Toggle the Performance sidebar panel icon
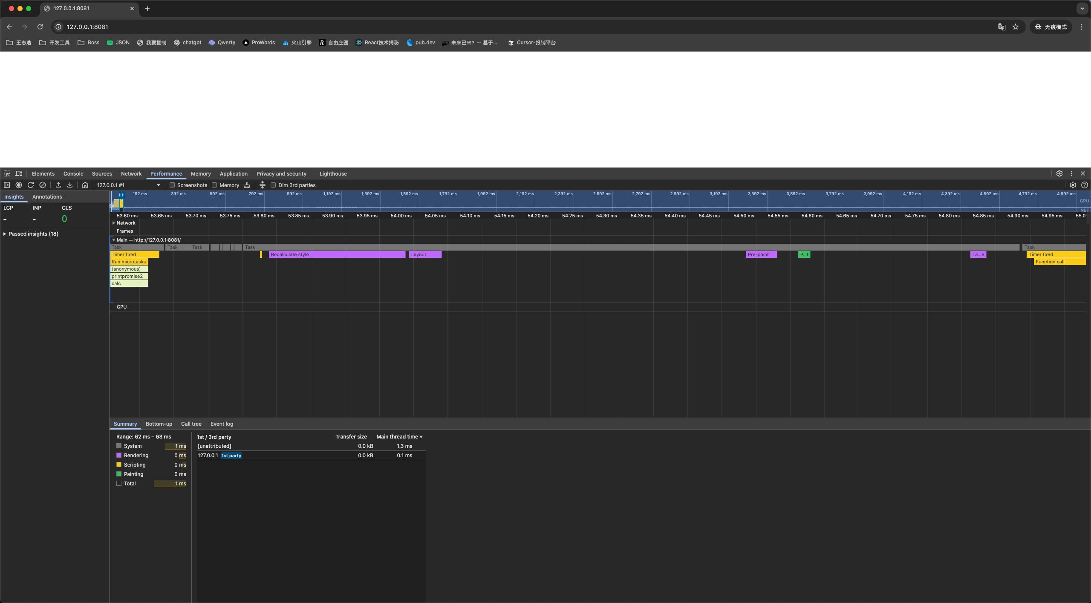 7,185
